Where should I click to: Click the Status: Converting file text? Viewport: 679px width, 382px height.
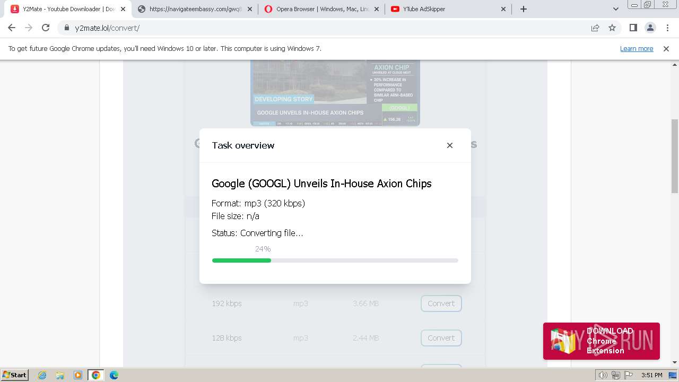tap(257, 233)
